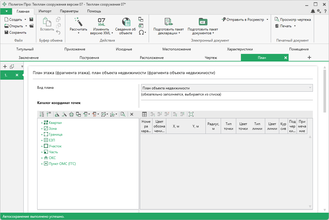The height and width of the screenshot is (220, 329).
Task: Switch to the Импорт ribbon tab
Action: tap(45, 11)
